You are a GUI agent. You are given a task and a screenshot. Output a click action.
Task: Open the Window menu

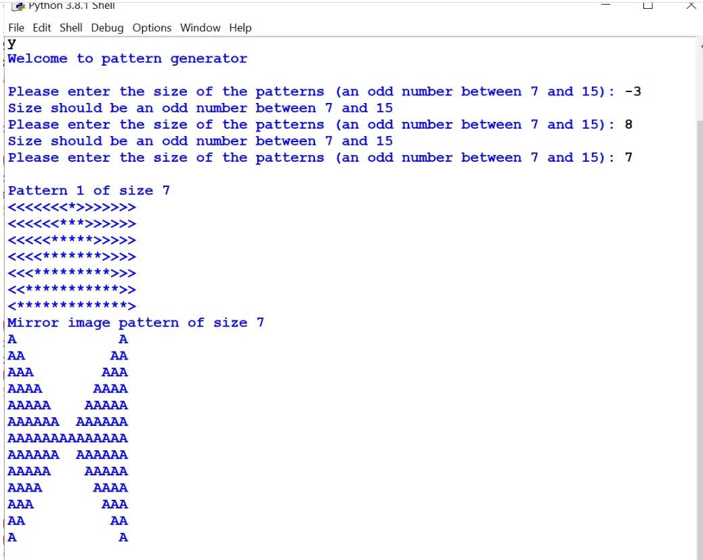tap(200, 28)
